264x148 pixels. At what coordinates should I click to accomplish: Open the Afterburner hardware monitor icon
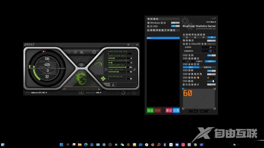81,65
